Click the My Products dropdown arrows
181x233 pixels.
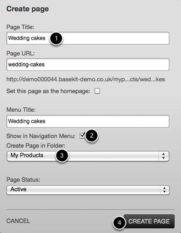[x=163, y=156]
